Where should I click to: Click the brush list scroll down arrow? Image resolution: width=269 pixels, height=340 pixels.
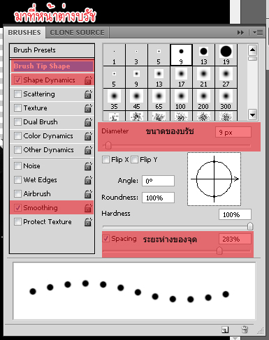252,114
